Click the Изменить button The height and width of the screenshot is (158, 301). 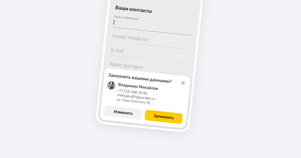pyautogui.click(x=123, y=113)
